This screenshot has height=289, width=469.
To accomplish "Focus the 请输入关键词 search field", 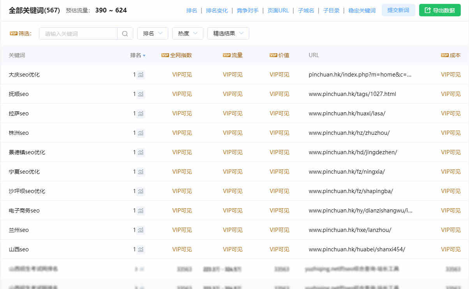I will 78,33.
